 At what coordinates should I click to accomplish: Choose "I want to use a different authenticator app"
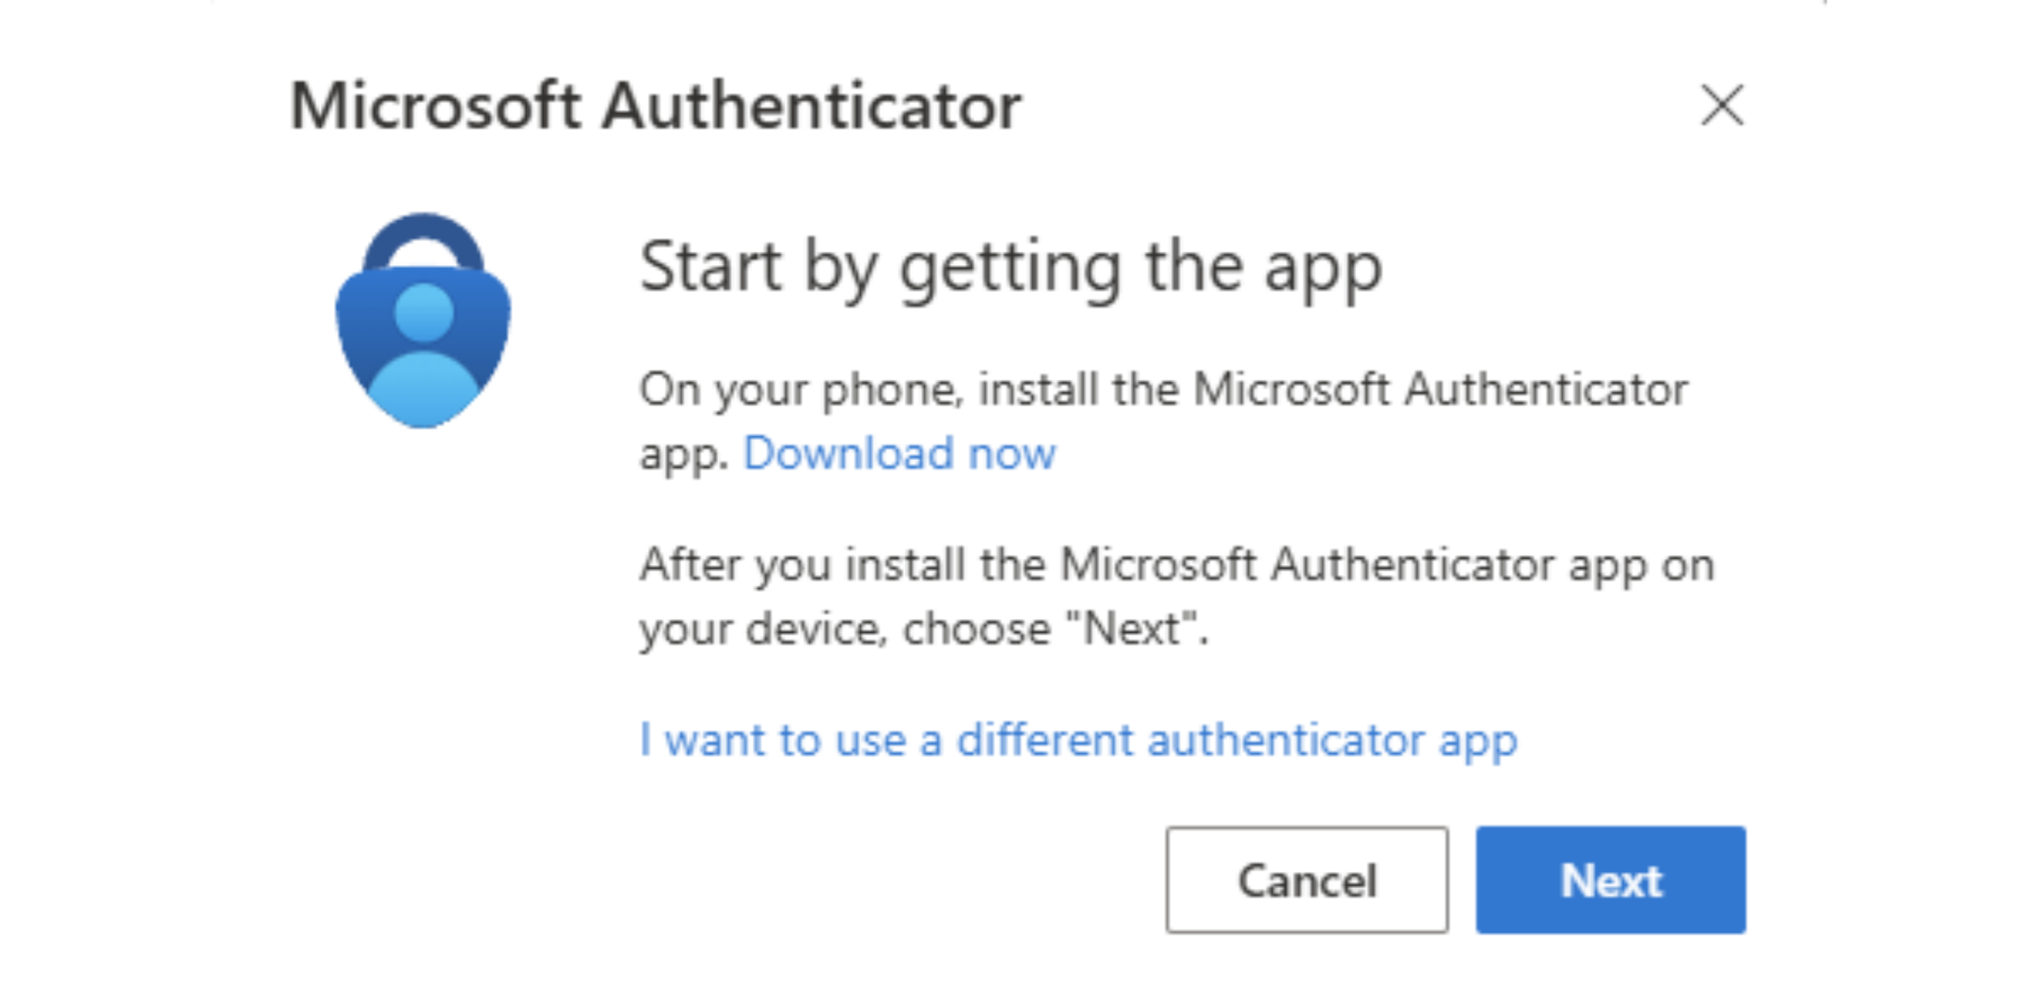(x=1078, y=739)
